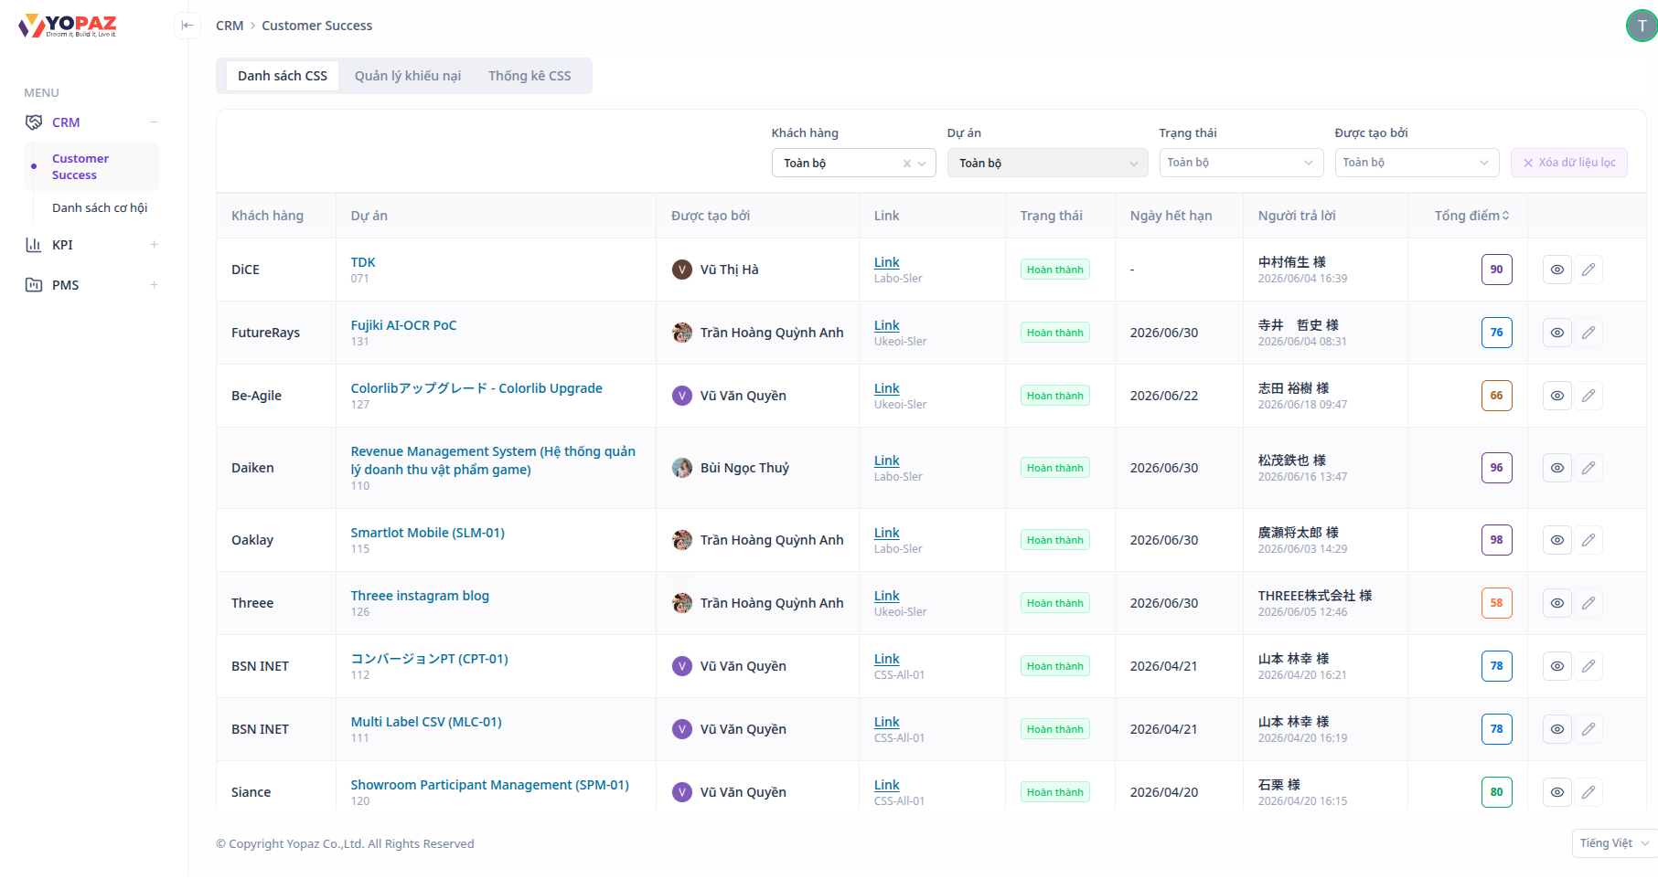The width and height of the screenshot is (1658, 879).
Task: Click the PMS folder icon in sidebar
Action: point(34,285)
